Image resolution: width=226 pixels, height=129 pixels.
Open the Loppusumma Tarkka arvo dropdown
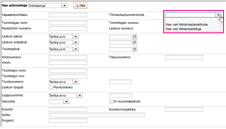[x=80, y=95]
